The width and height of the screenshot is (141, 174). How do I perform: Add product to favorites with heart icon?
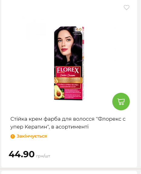tap(126, 8)
